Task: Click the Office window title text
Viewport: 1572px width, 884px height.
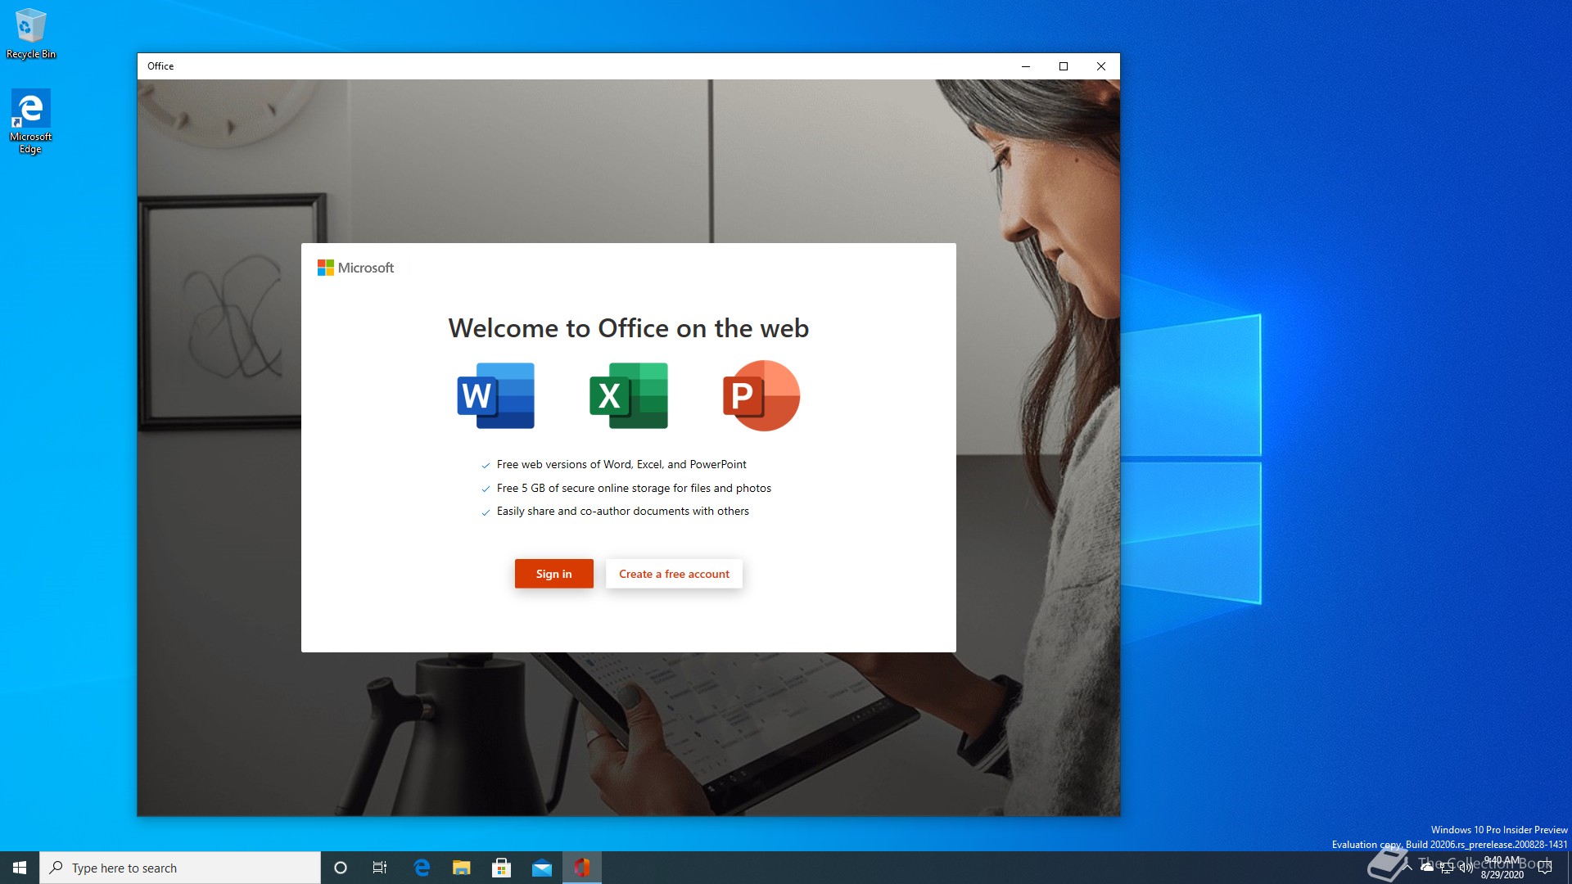Action: point(160,66)
